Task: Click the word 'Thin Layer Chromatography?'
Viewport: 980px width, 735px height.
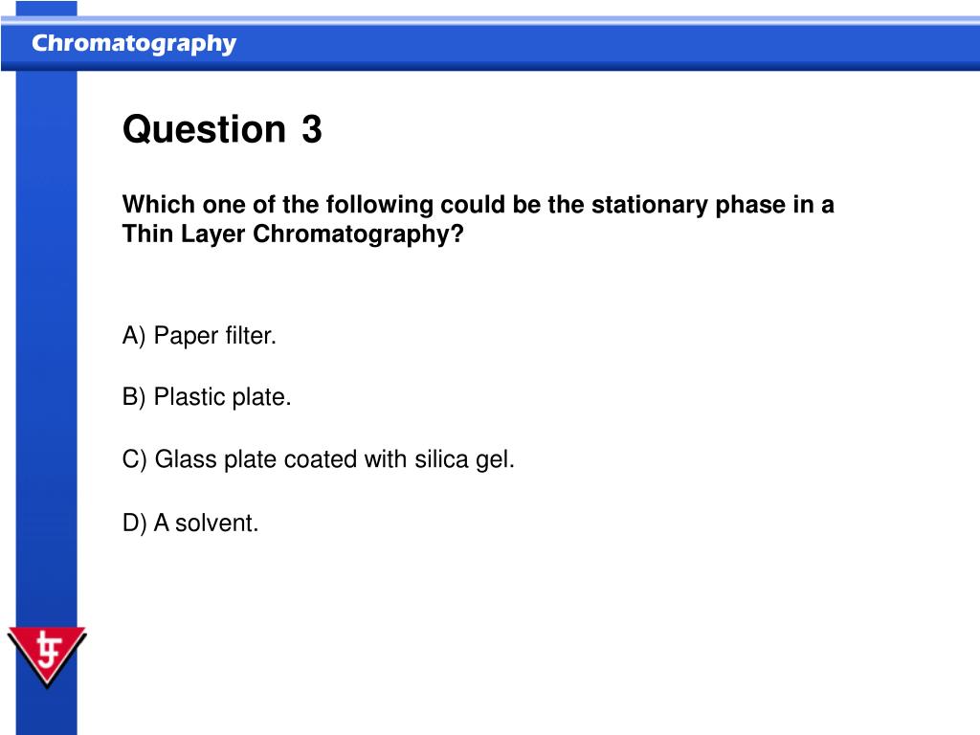Action: (x=293, y=234)
